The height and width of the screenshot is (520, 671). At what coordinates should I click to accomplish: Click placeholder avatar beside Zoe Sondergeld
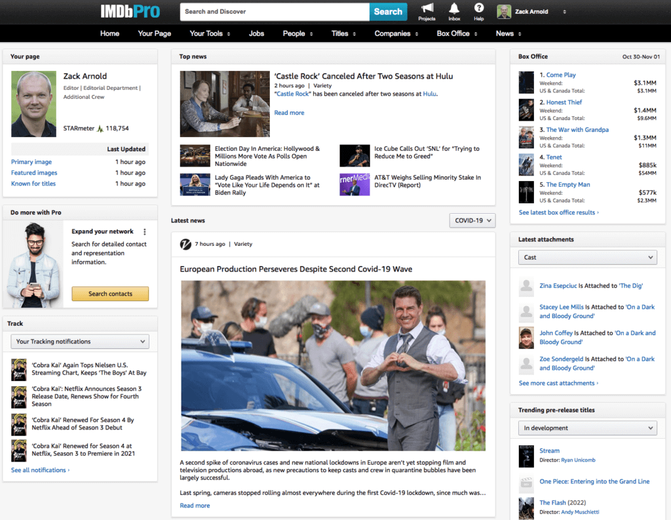526,365
